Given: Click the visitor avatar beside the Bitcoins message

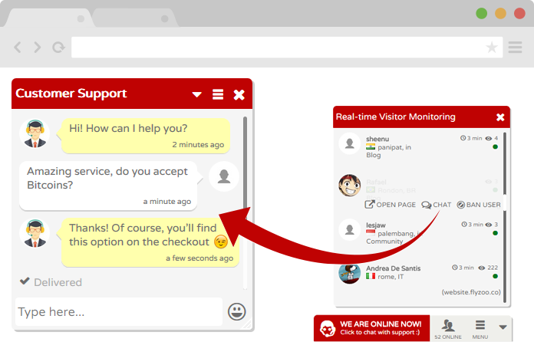Looking at the screenshot, I should click(x=224, y=176).
